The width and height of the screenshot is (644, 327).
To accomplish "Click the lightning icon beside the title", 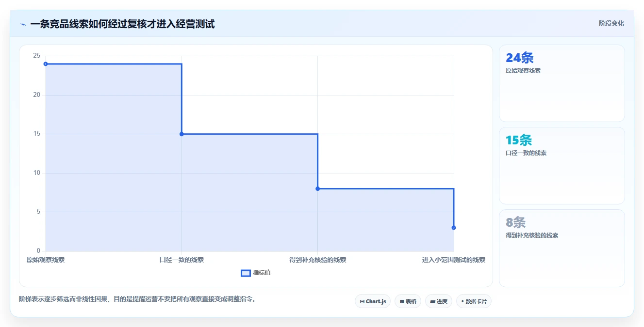I will pos(23,24).
